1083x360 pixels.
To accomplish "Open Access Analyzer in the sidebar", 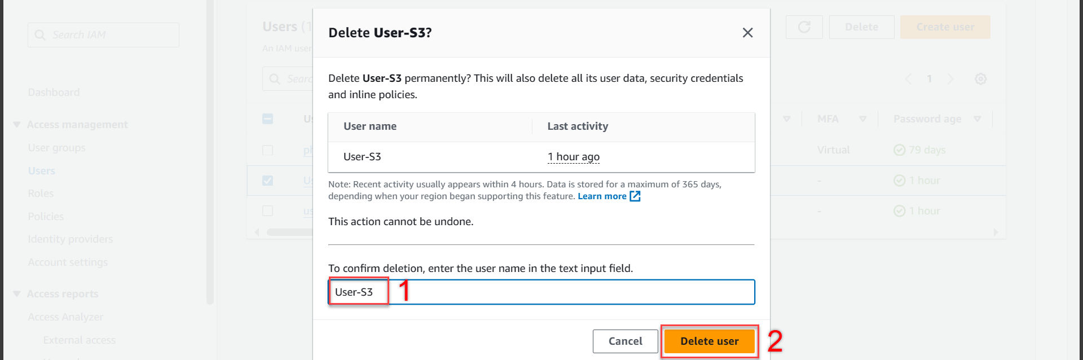I will pyautogui.click(x=66, y=317).
